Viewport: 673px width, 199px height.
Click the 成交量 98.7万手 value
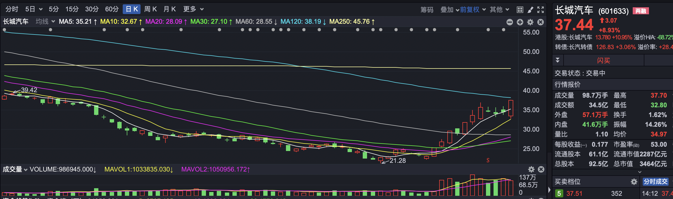click(x=595, y=95)
